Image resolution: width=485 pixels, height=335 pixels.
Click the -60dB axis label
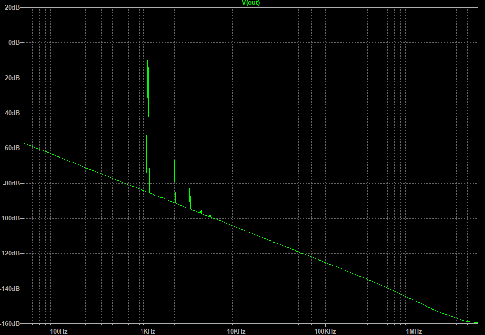point(12,148)
